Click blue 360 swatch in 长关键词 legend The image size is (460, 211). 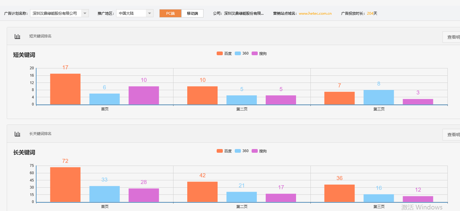click(238, 151)
